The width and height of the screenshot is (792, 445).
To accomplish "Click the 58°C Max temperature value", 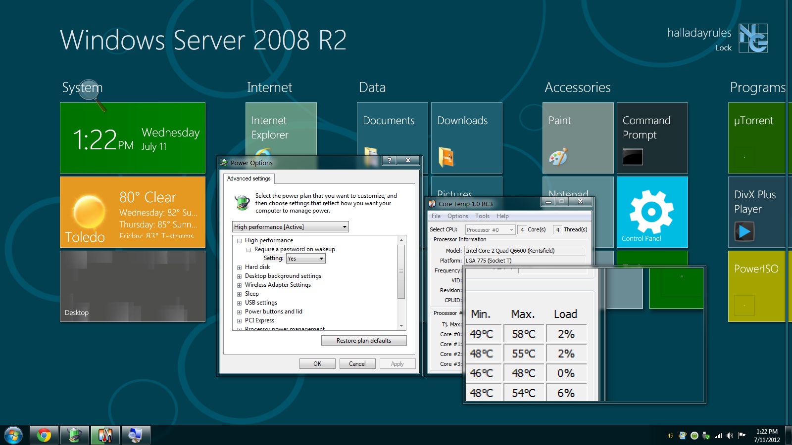I will (524, 334).
